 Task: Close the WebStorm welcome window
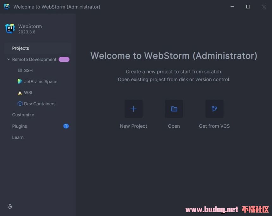264,7
